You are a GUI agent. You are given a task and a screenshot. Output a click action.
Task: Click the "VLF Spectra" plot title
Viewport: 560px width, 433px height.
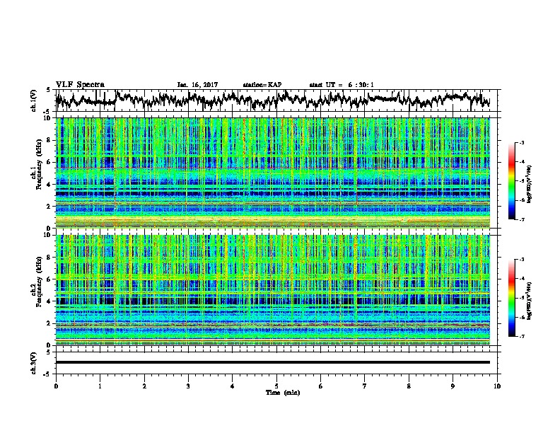click(80, 84)
